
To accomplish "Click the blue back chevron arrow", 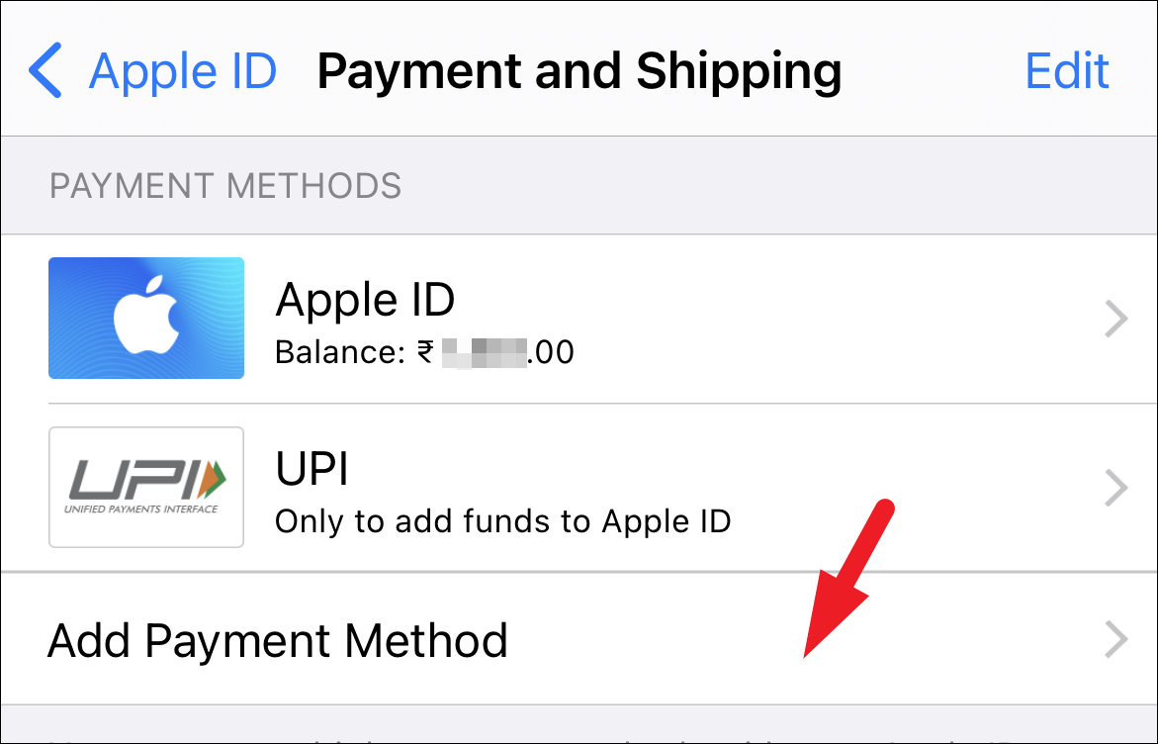I will (x=44, y=70).
